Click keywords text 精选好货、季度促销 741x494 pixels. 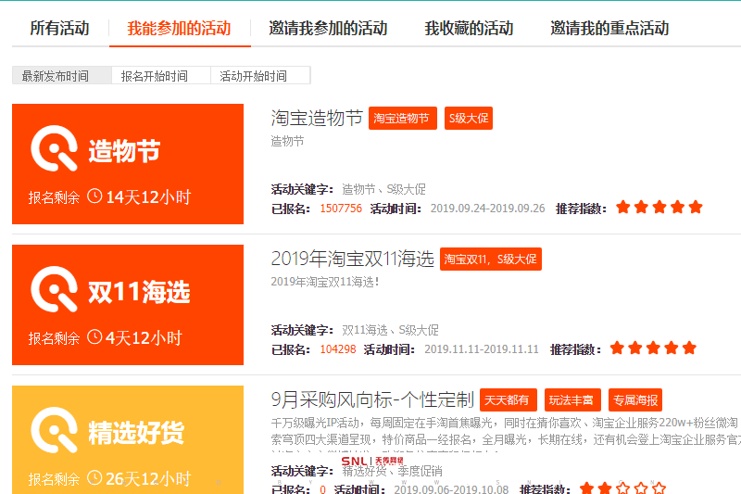pos(392,471)
